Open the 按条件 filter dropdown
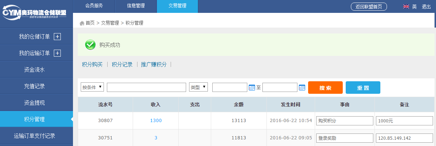 pyautogui.click(x=92, y=87)
